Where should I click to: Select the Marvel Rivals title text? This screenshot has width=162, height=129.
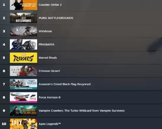click(48, 58)
